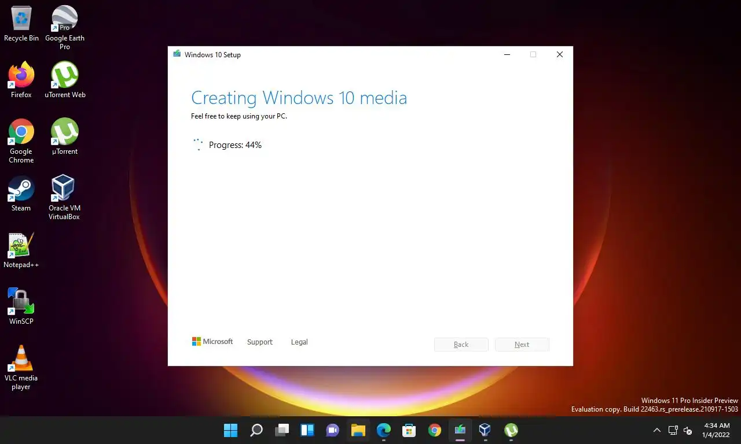Screen dimensions: 741x444
Task: Open File Explorer from taskbar
Action: coord(358,430)
